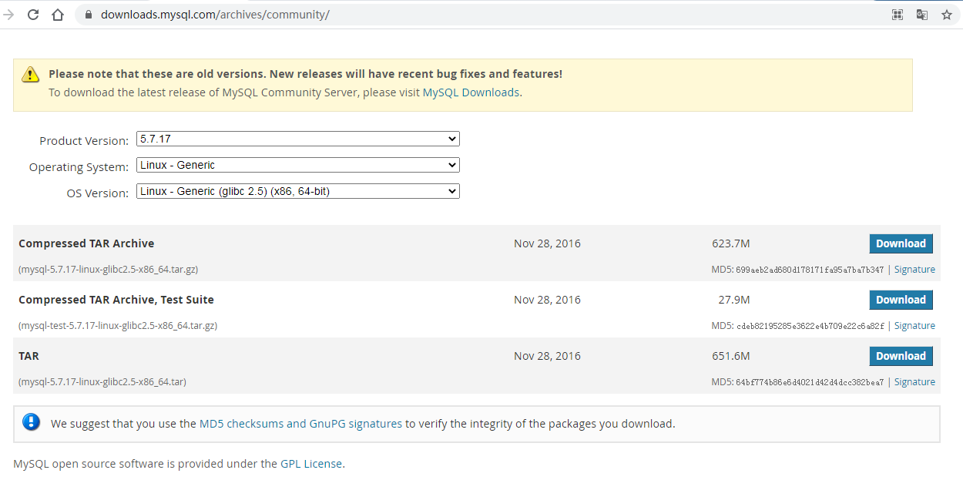Open the Operating System dropdown
Screen dimensions: 963x480
[x=298, y=165]
